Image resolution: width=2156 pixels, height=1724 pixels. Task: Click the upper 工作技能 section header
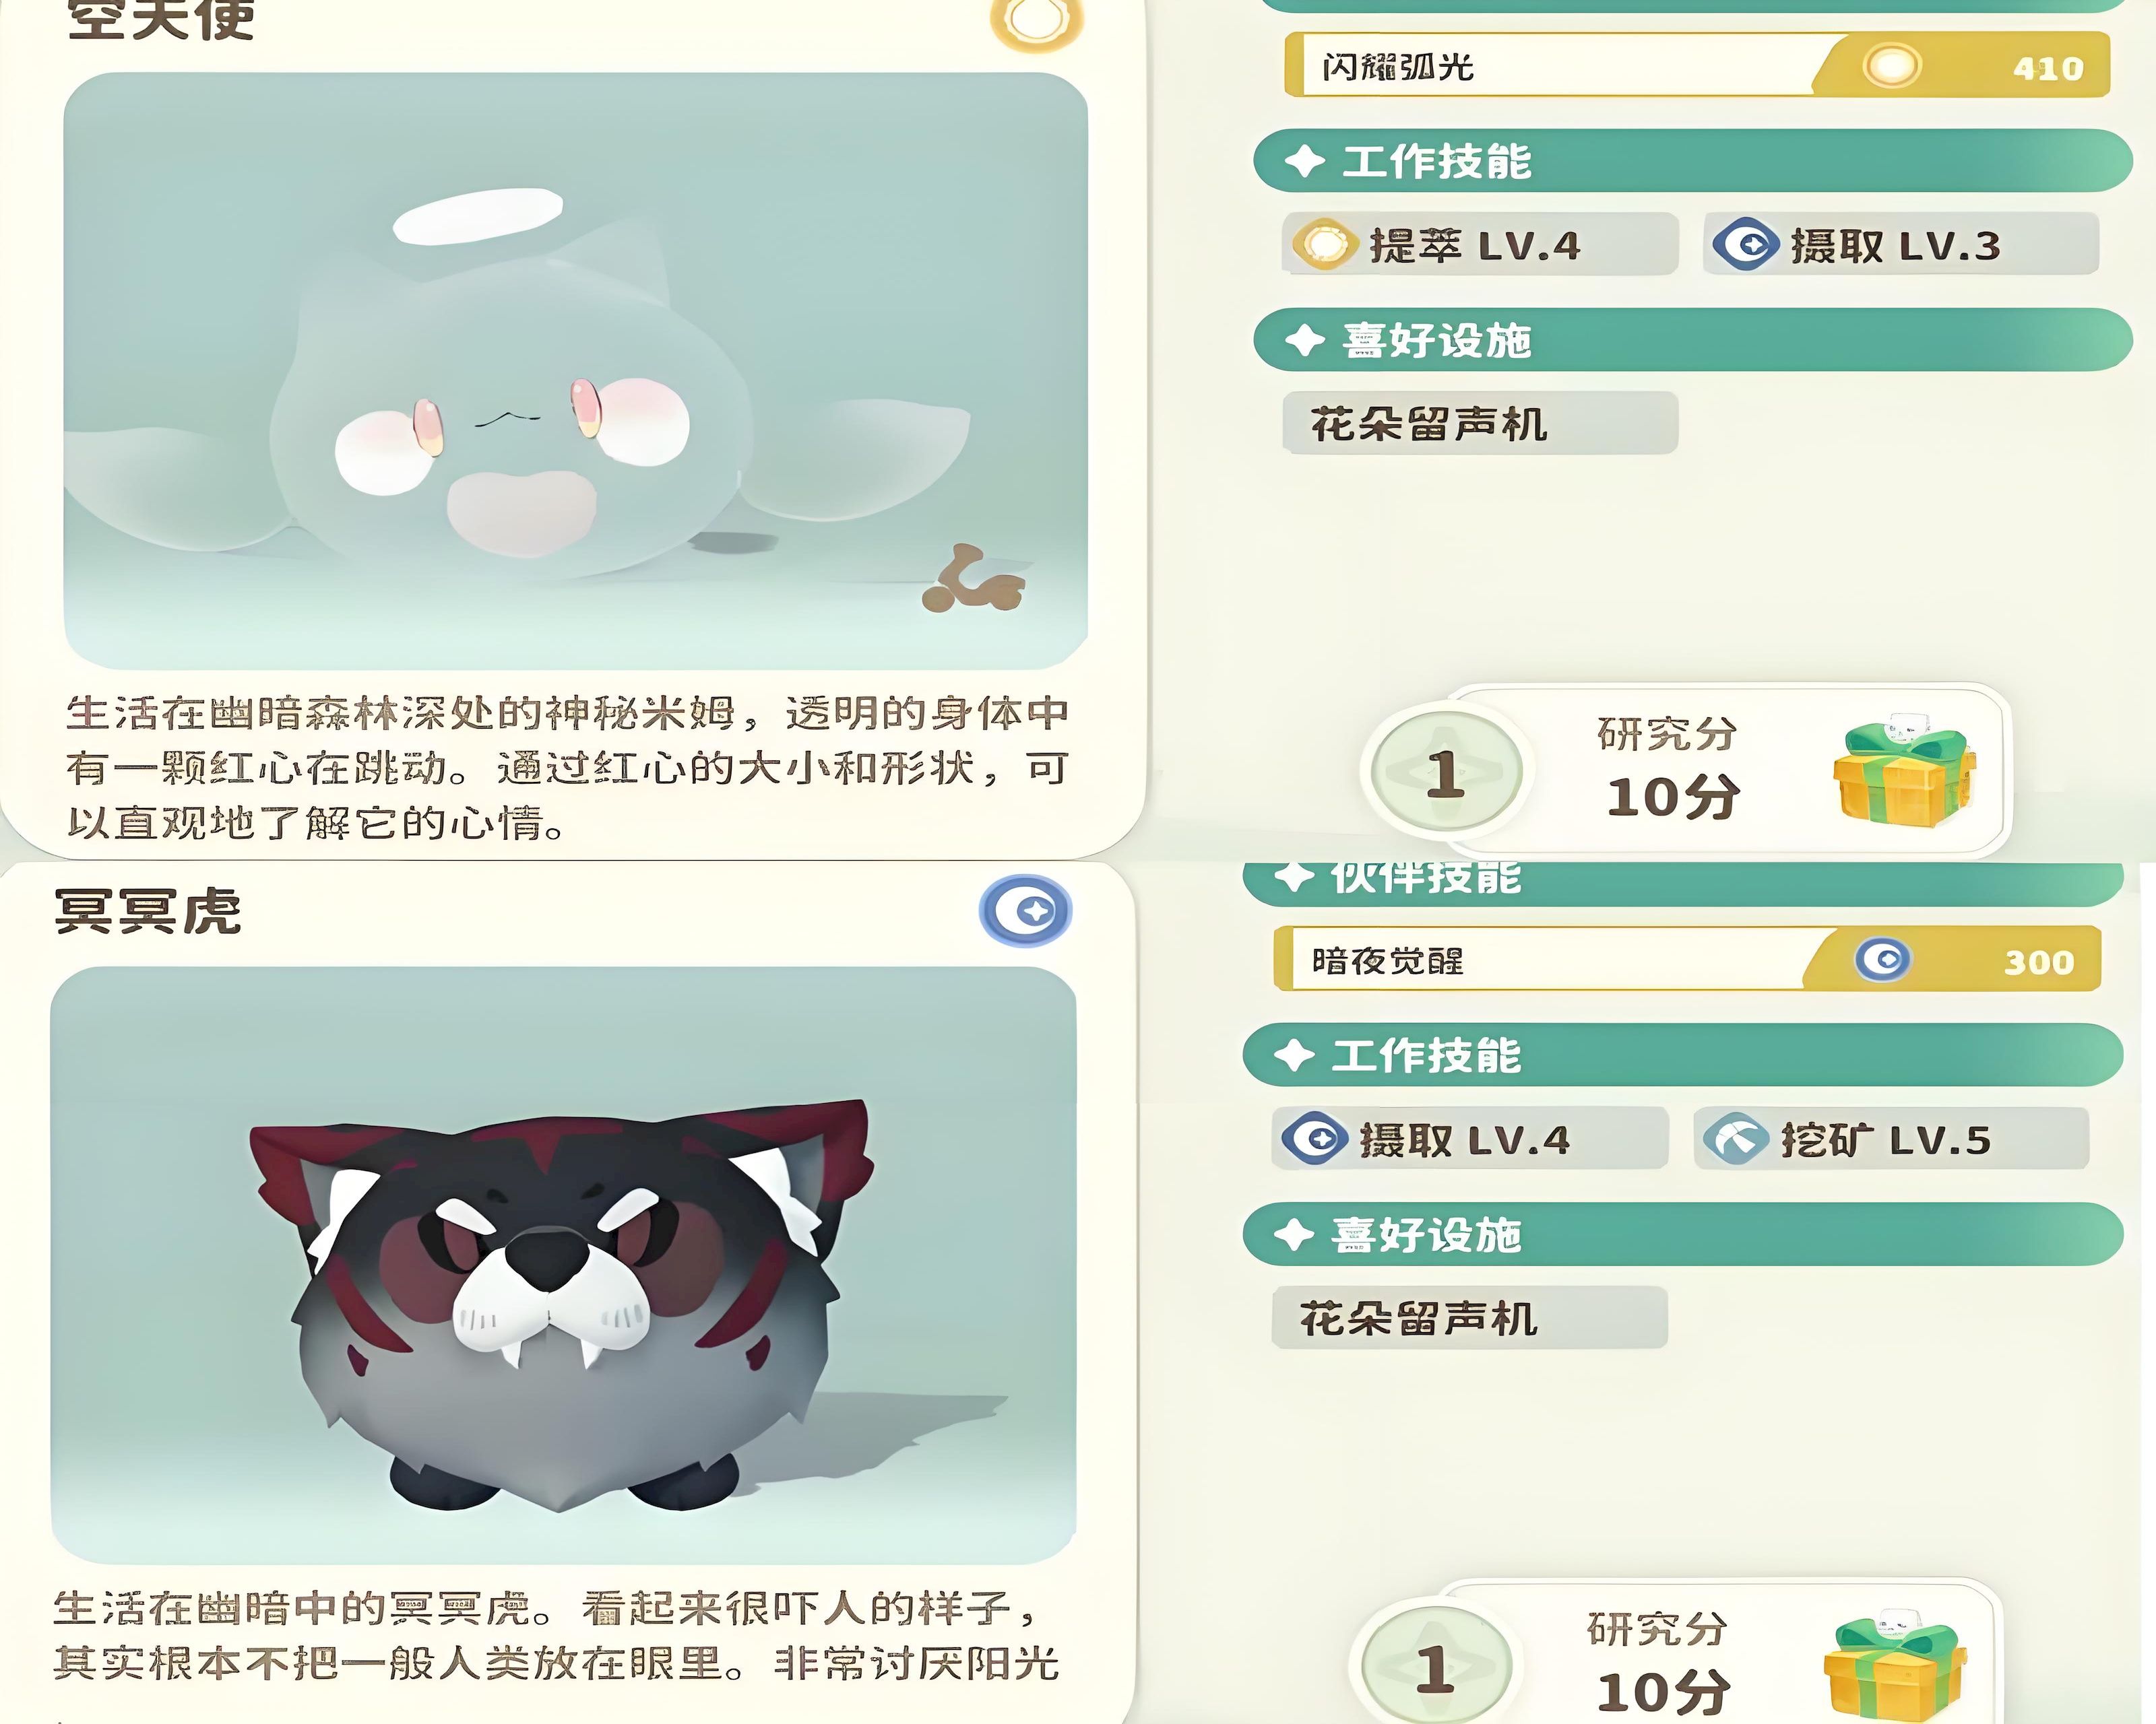click(1693, 161)
